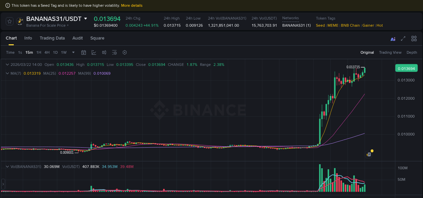The image size is (423, 198).
Task: Open the go-to-date calendar picker
Action: (84, 52)
